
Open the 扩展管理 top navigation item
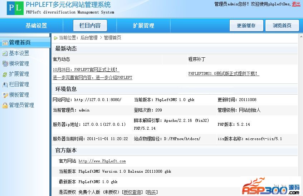point(143,25)
